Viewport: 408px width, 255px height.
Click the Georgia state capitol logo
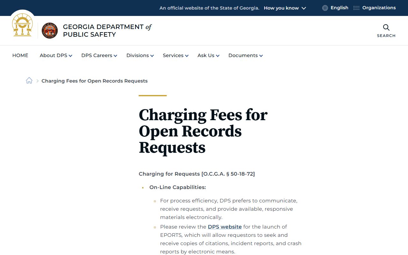(x=22, y=25)
